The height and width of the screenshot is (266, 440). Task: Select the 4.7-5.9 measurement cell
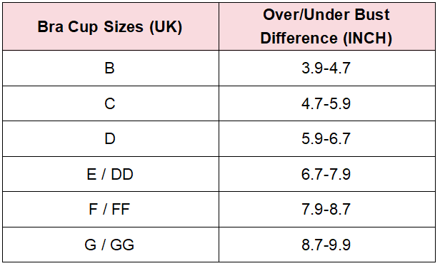click(327, 103)
